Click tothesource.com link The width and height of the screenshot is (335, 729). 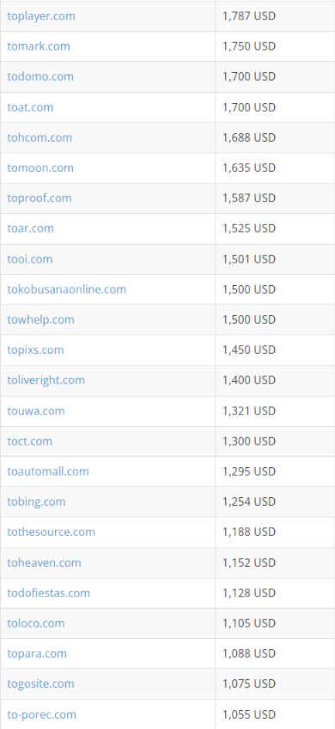[52, 532]
